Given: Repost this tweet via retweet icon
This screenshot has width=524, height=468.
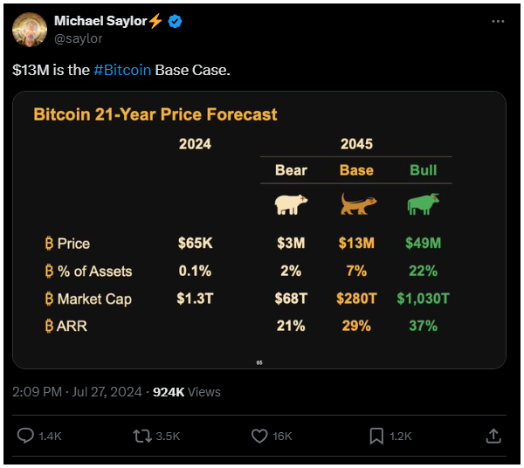Looking at the screenshot, I should point(142,436).
